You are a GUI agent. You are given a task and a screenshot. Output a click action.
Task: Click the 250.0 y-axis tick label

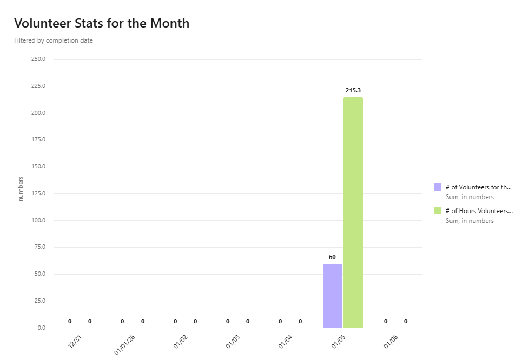point(38,59)
